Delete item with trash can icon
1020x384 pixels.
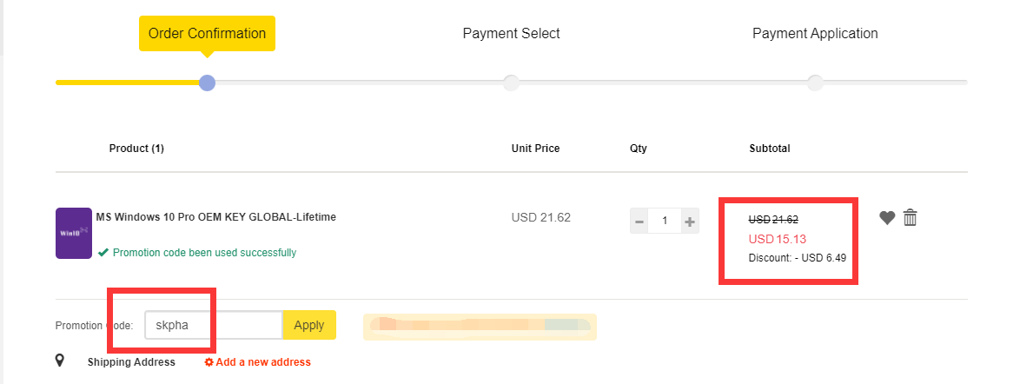(910, 217)
